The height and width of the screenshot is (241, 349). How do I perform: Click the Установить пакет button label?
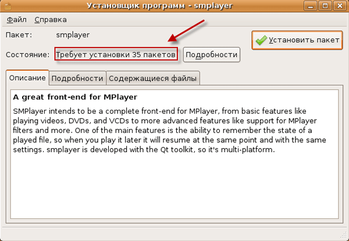click(x=304, y=41)
